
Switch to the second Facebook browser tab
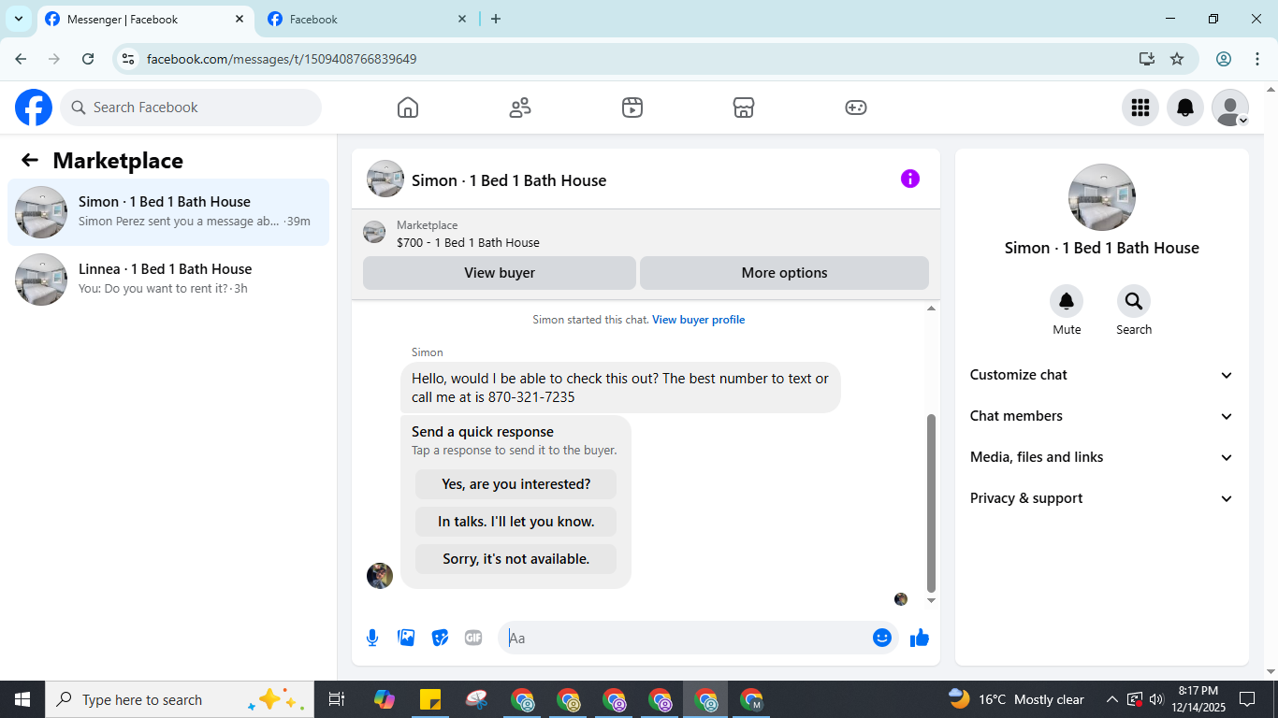tap(368, 19)
